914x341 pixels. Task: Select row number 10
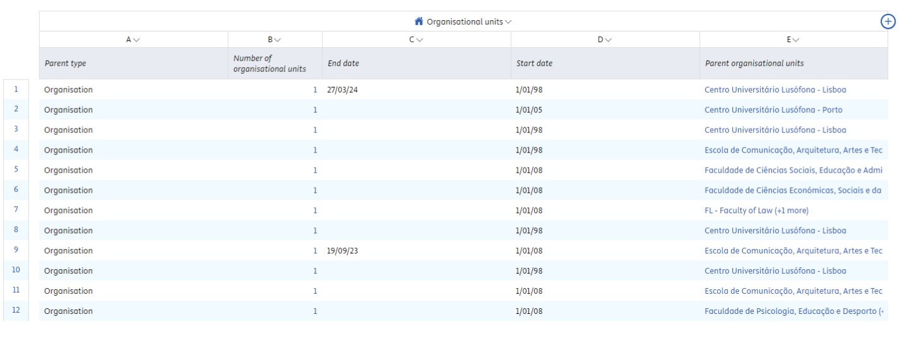16,270
